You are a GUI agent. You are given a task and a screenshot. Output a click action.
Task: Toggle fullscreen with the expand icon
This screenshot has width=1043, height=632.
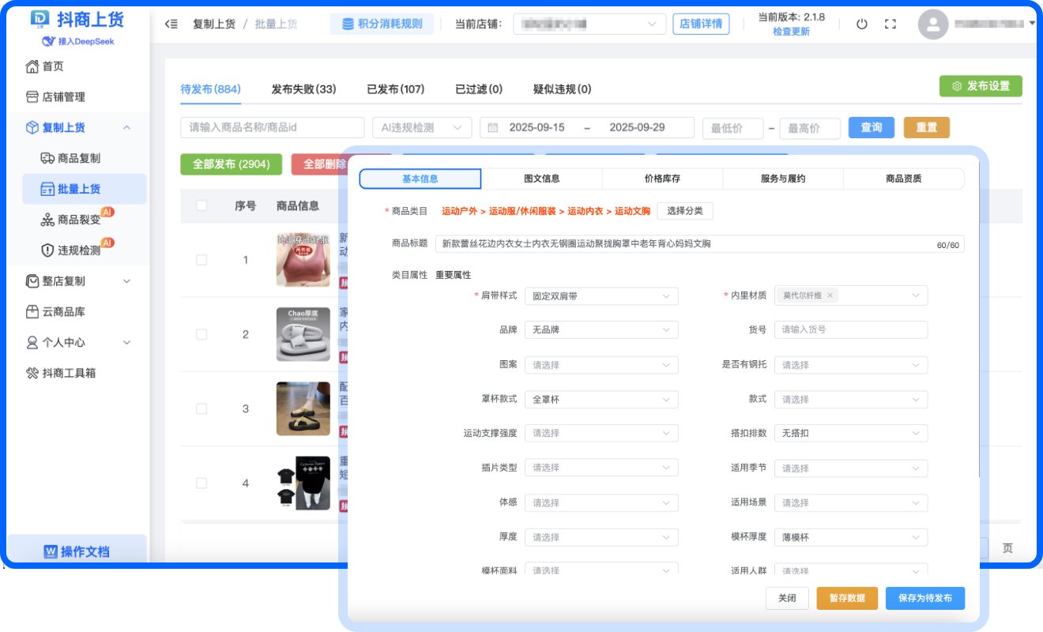tap(891, 24)
